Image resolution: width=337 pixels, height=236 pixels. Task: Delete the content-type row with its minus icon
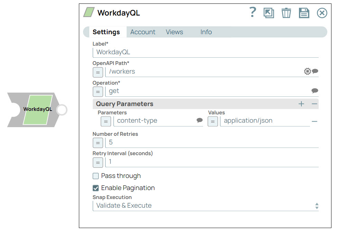[315, 121]
